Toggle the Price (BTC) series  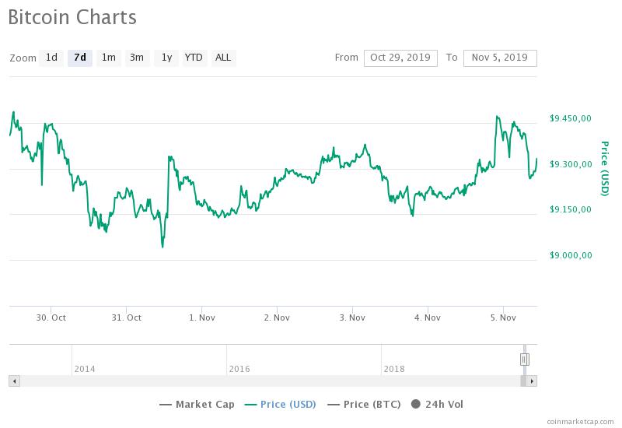364,405
